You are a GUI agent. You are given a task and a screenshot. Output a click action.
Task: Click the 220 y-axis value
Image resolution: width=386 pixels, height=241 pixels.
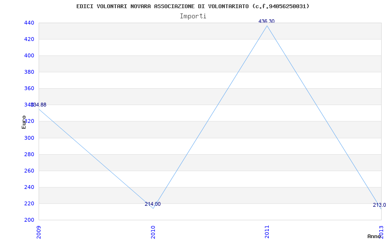[x=29, y=203]
